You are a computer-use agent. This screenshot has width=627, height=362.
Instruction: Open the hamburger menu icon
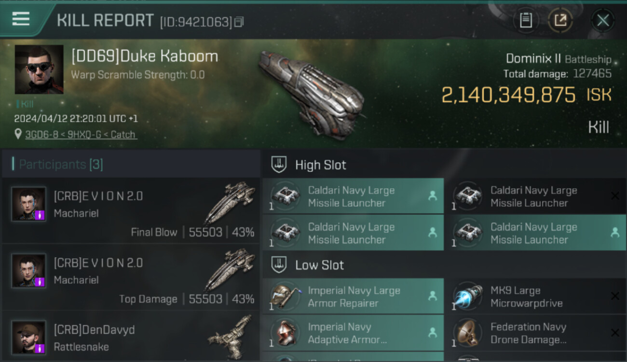coord(21,19)
